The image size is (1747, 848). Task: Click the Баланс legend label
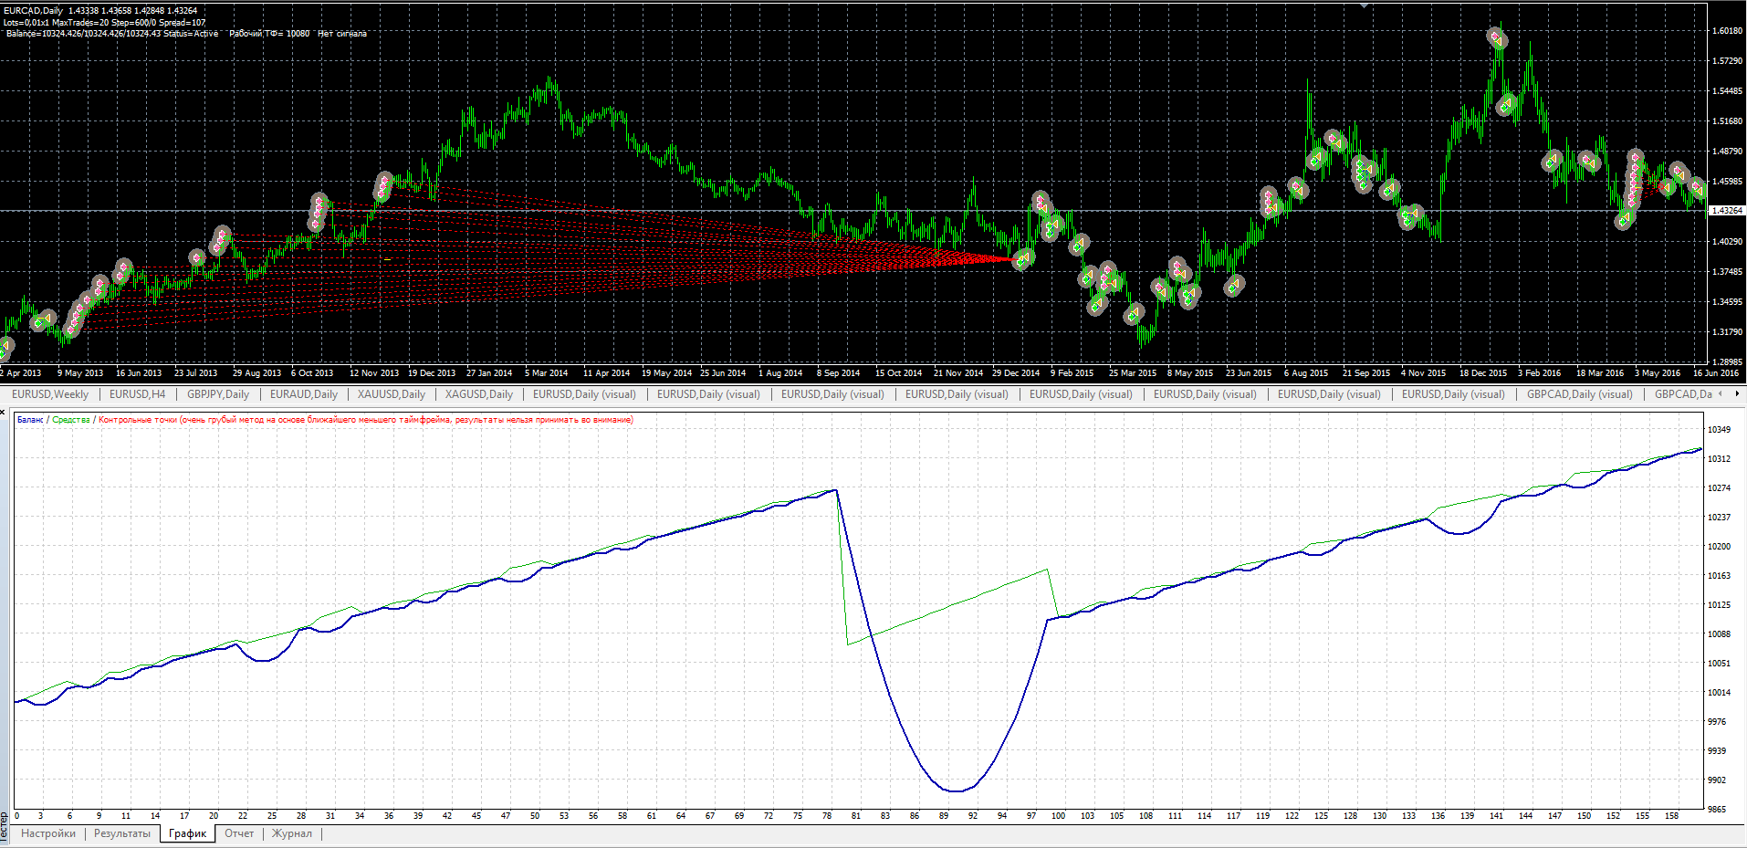(x=30, y=420)
